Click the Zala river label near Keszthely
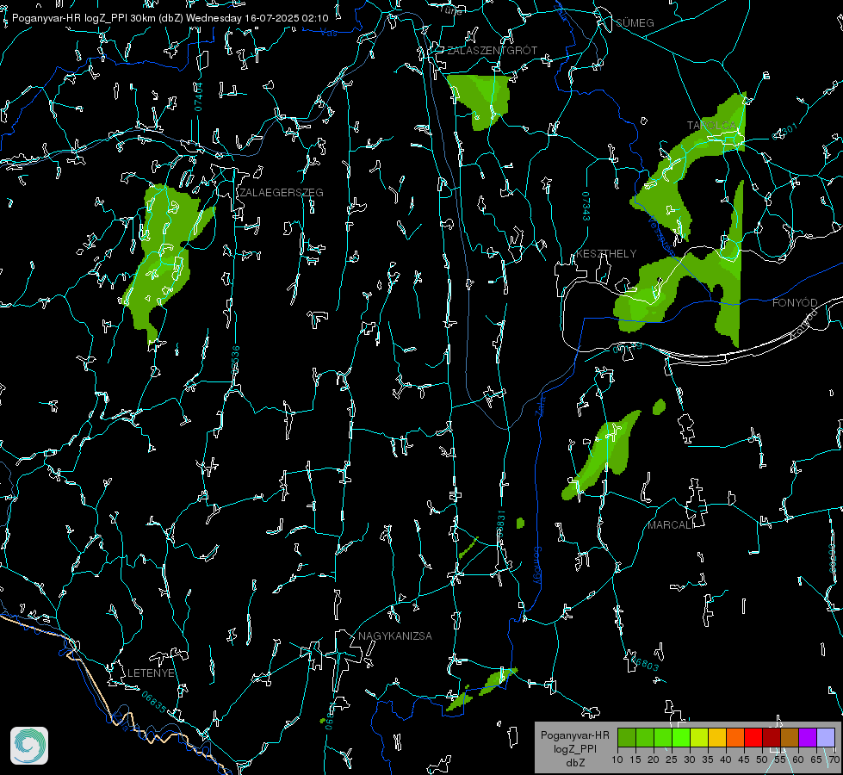This screenshot has width=843, height=775. tap(541, 405)
